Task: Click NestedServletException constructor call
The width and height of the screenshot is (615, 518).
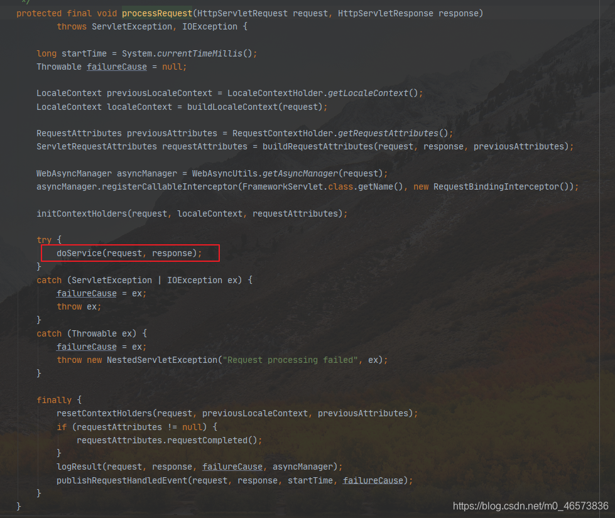Action: point(162,360)
